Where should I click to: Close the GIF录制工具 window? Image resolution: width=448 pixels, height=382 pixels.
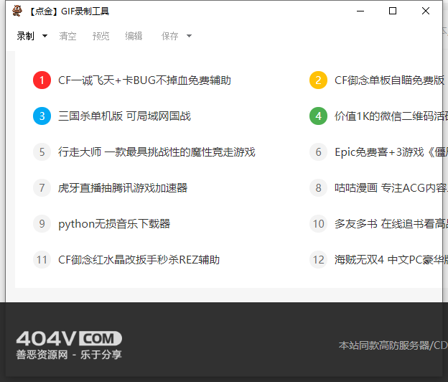[426, 11]
